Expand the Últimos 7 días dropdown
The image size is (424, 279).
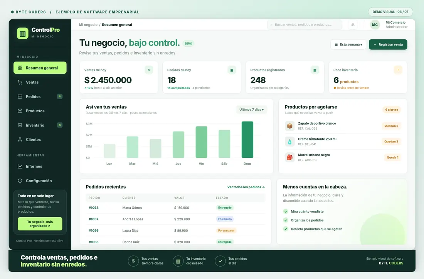251,110
